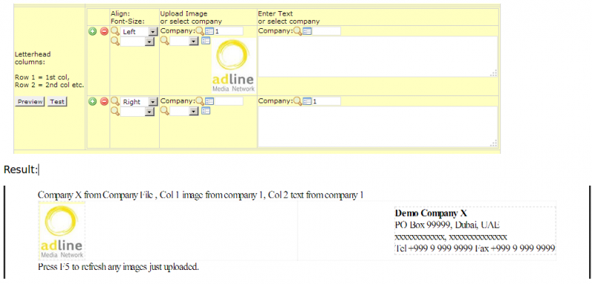Click adline logo thumbnail in form
This screenshot has height=284, width=592.
pos(234,65)
